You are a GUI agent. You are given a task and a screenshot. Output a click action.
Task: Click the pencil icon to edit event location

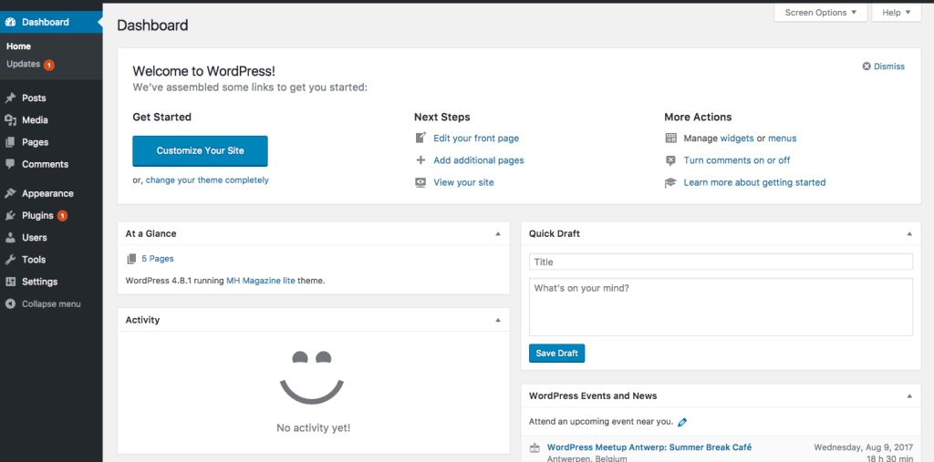(x=682, y=422)
